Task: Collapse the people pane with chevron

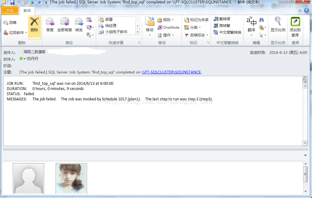Action: [306, 155]
